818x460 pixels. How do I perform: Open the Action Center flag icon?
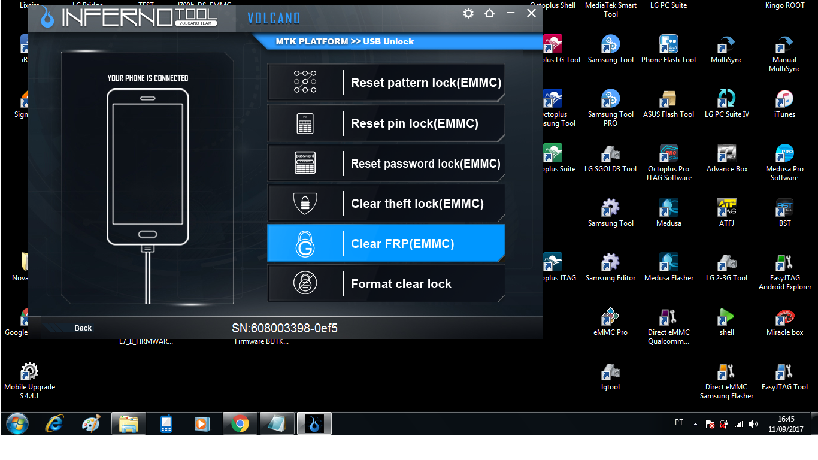710,424
